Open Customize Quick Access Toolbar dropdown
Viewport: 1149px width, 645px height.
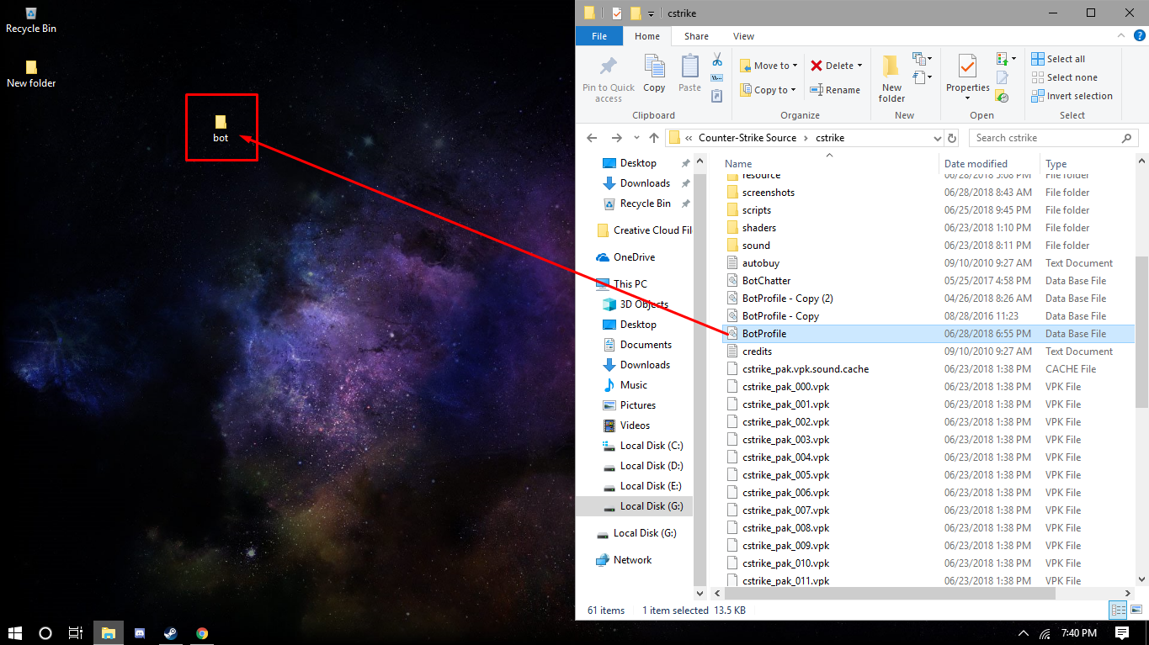(651, 13)
